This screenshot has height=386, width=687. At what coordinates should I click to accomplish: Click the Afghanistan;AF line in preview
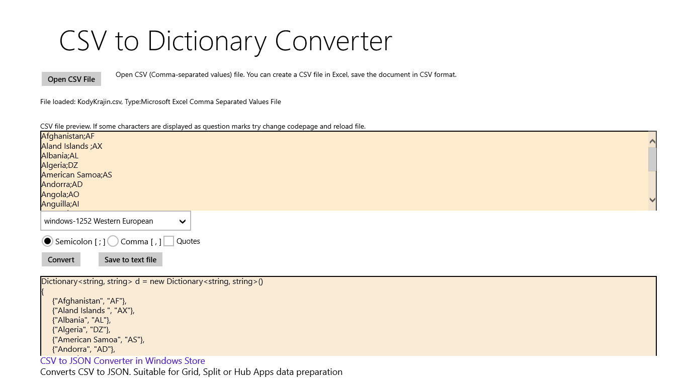pos(68,136)
